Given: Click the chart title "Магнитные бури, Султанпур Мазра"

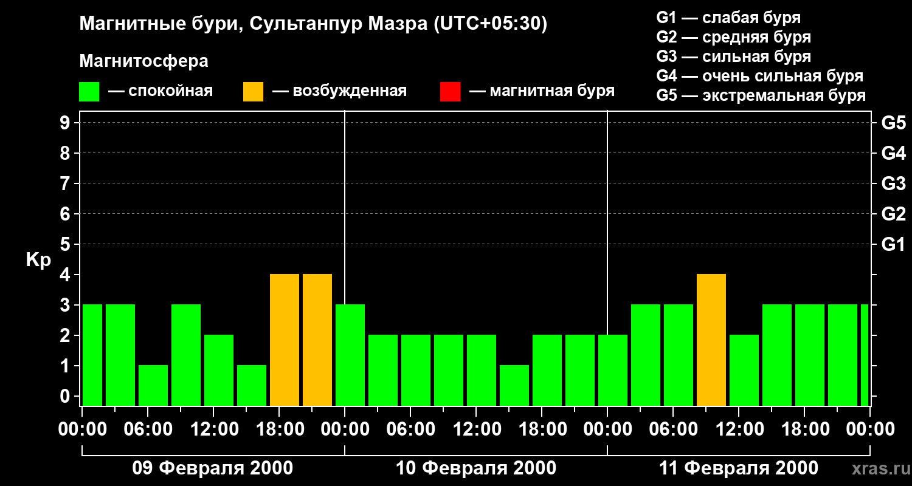Looking at the screenshot, I should [x=314, y=24].
